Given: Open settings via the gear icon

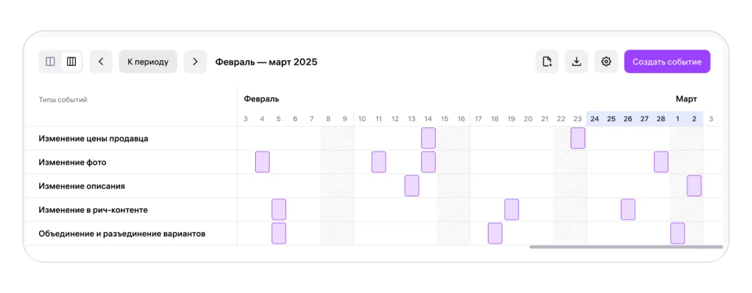Looking at the screenshot, I should [606, 62].
